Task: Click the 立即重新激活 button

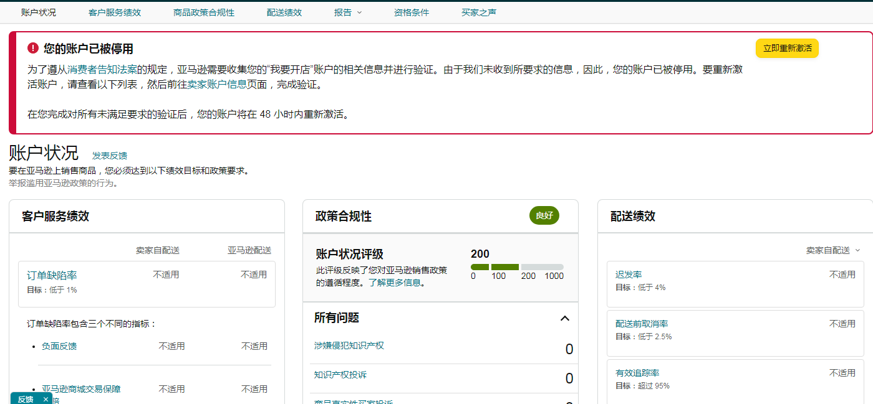Action: (x=787, y=48)
